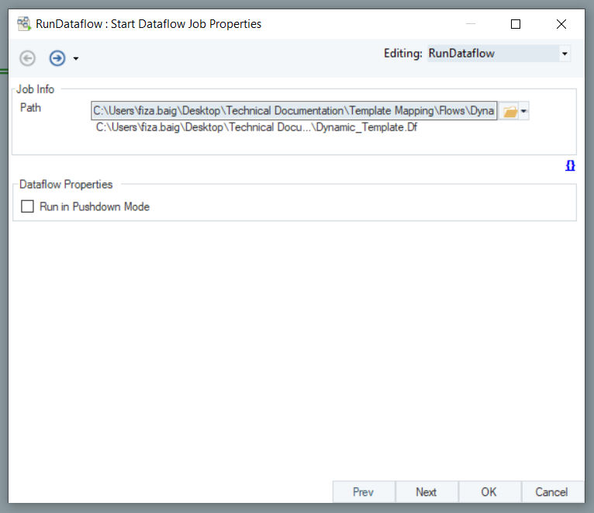Click the blue forward arrow icon

(x=57, y=58)
